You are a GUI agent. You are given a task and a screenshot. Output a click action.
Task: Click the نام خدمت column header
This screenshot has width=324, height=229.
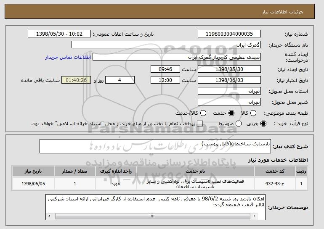[x=195, y=171]
